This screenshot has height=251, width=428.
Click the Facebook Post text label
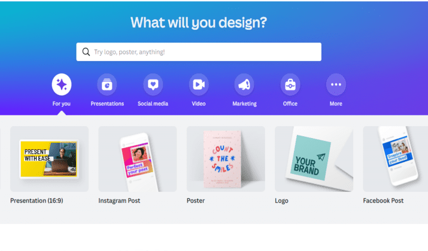[383, 201]
